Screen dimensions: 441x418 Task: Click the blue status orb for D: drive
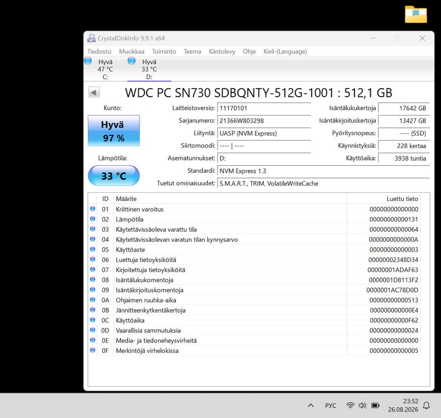132,61
